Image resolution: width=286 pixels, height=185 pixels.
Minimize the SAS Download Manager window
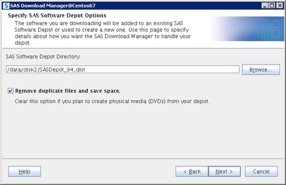tap(265, 5)
